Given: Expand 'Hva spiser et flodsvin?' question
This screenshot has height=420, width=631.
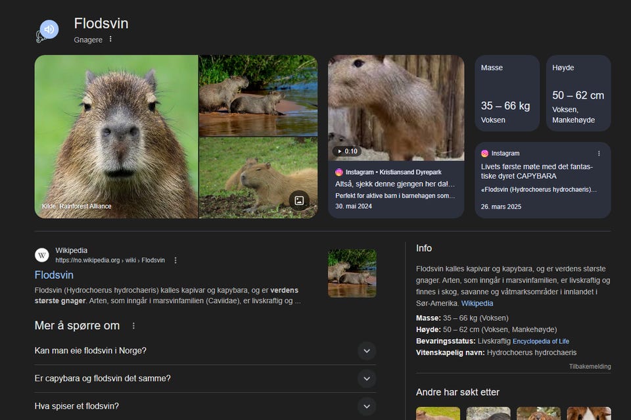Looking at the screenshot, I should [367, 406].
